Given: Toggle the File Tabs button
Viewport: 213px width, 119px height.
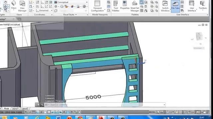Looking at the screenshot, I should tap(175, 6).
